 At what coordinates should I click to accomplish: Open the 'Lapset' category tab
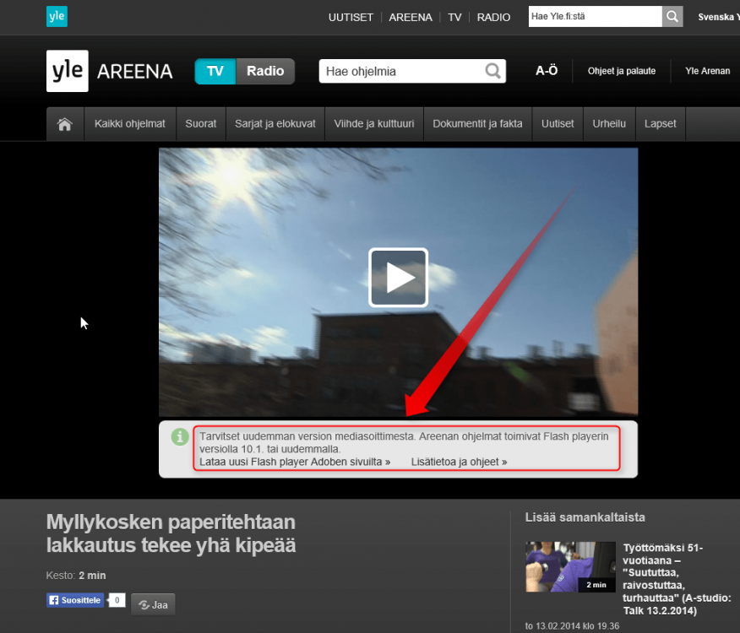point(661,124)
